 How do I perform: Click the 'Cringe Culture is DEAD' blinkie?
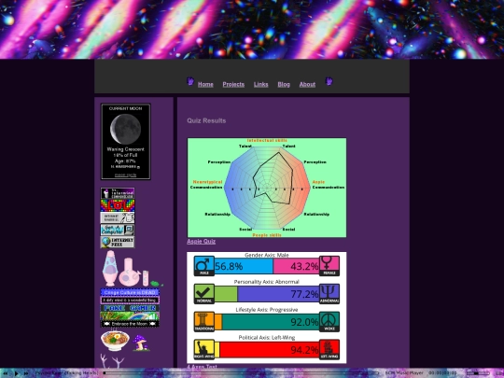[130, 292]
